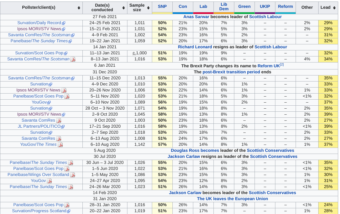This screenshot has height=214, width=340.
Task: Open Savanta ComRes/The Scotsman 11–15 Dec 2020 link
Action: click(39, 78)
